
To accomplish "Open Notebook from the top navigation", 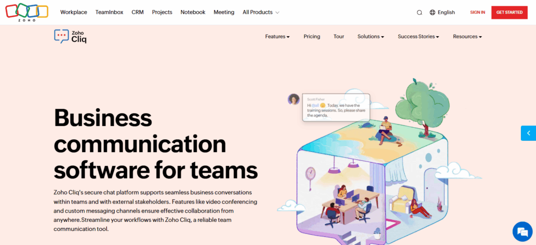I will pos(193,12).
